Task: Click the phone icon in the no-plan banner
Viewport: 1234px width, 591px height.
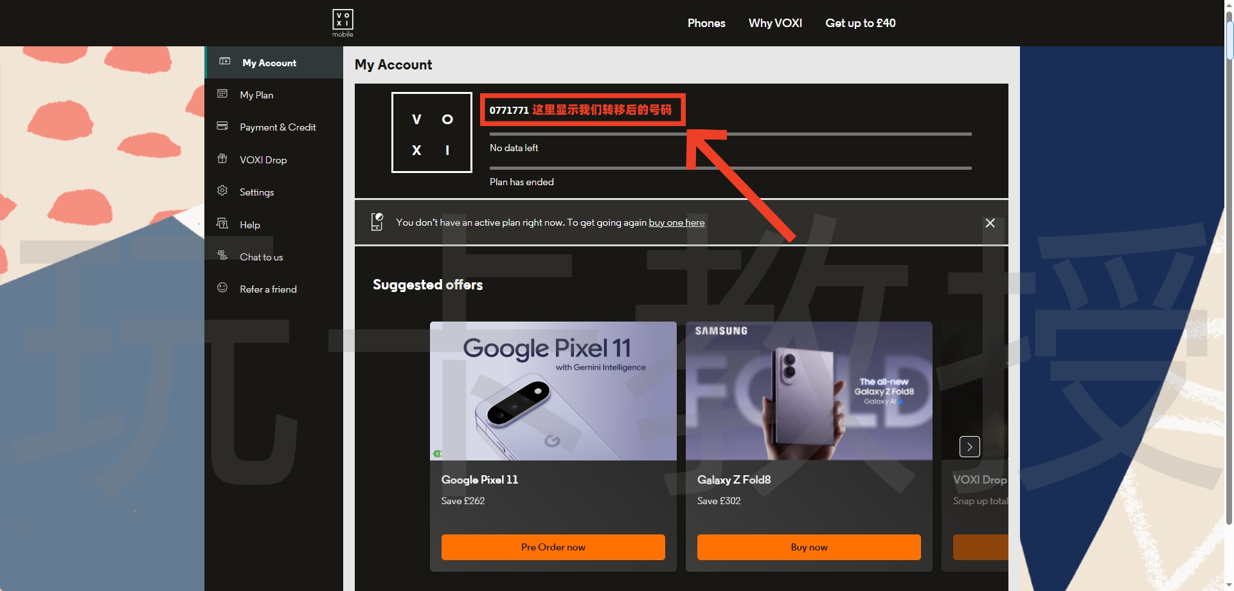Action: 377,222
